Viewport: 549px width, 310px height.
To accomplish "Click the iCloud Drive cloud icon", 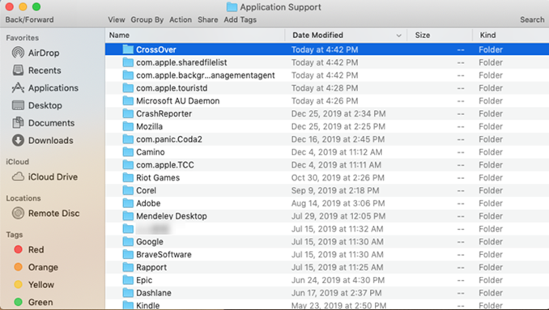I will click(x=18, y=176).
